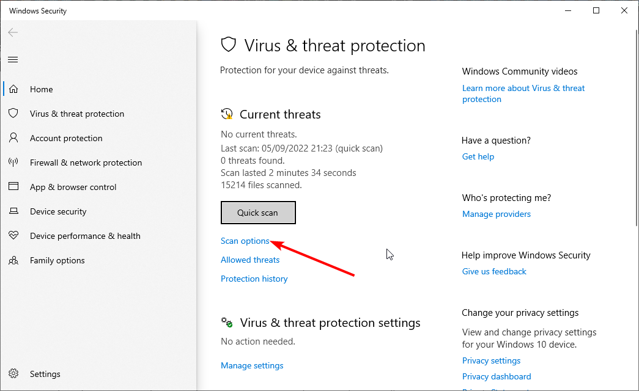
Task: Click Device performance & health heart icon
Action: [x=13, y=236]
